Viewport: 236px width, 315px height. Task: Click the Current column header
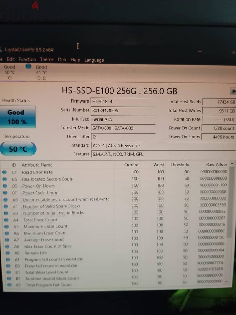tap(131, 165)
